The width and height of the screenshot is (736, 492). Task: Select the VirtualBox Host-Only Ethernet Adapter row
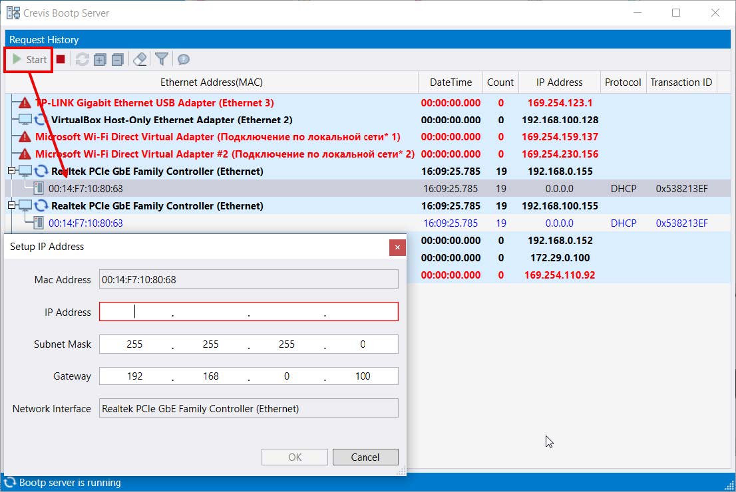pyautogui.click(x=368, y=120)
